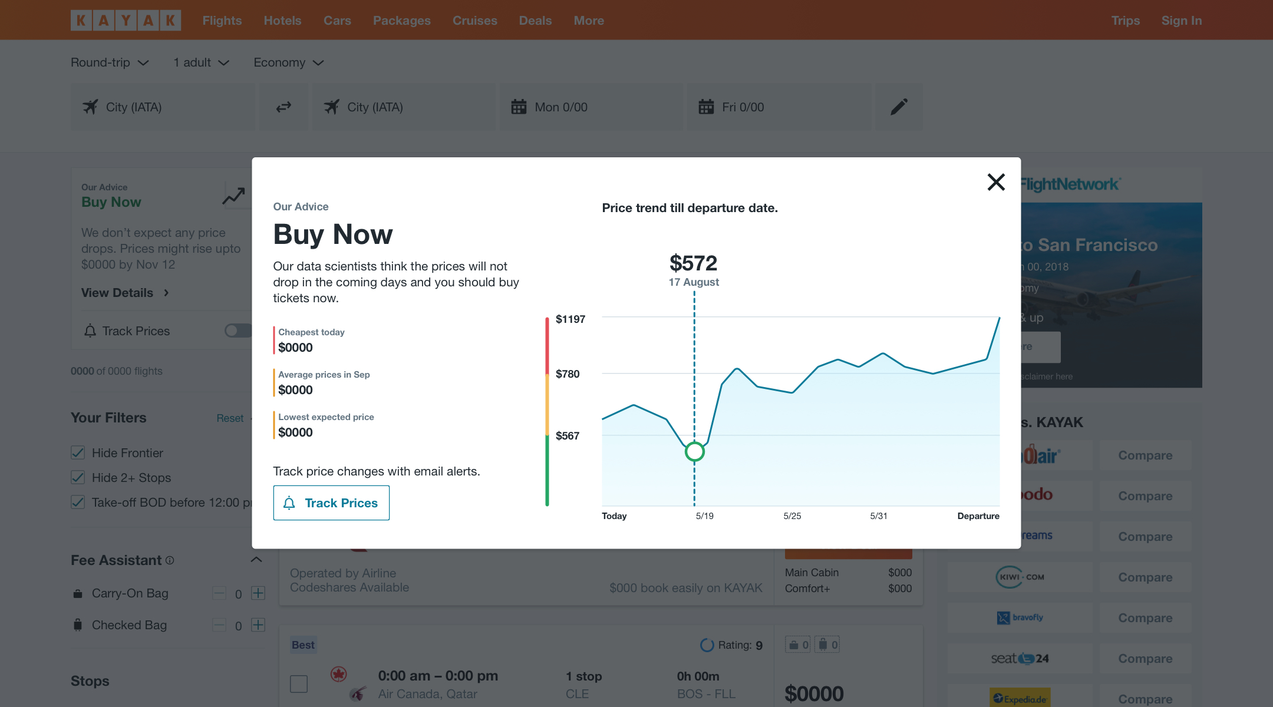Close the Buy Now advice dialog

tap(996, 182)
